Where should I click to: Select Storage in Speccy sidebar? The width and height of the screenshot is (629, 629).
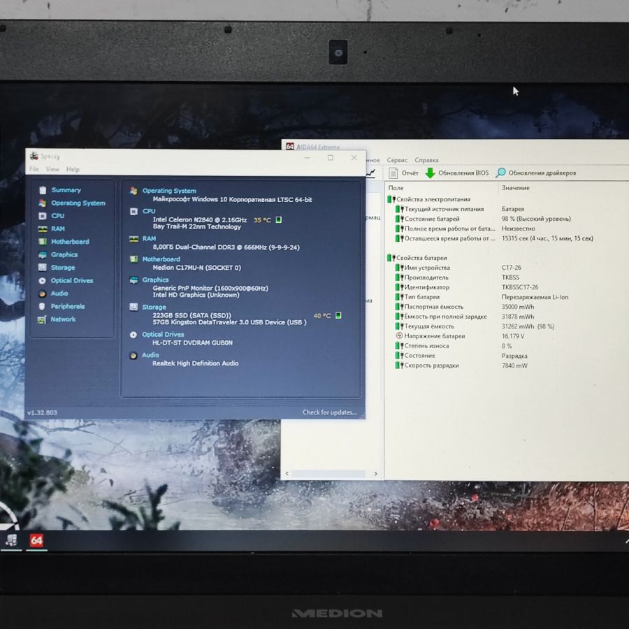point(63,268)
